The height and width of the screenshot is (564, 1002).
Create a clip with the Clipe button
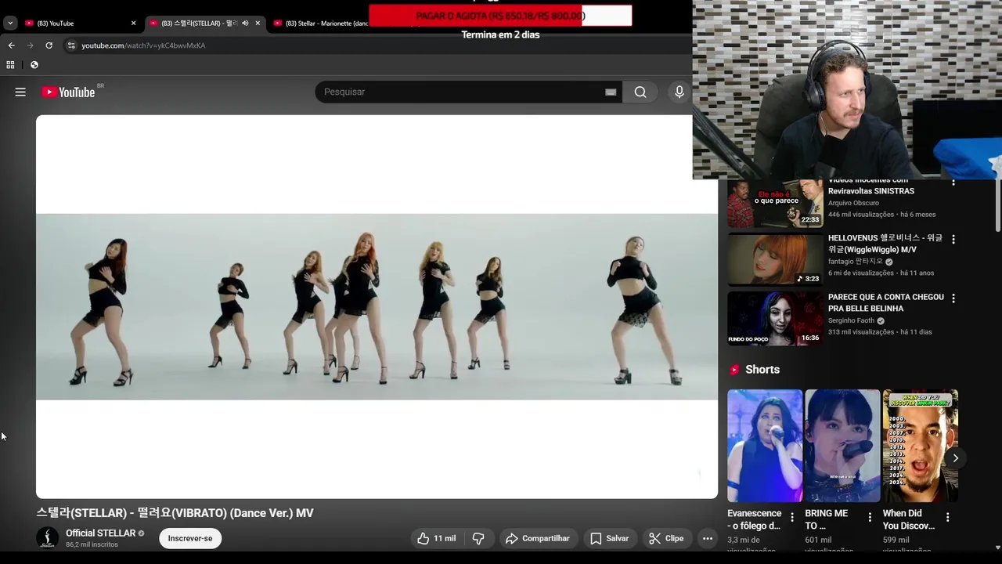[x=666, y=538]
